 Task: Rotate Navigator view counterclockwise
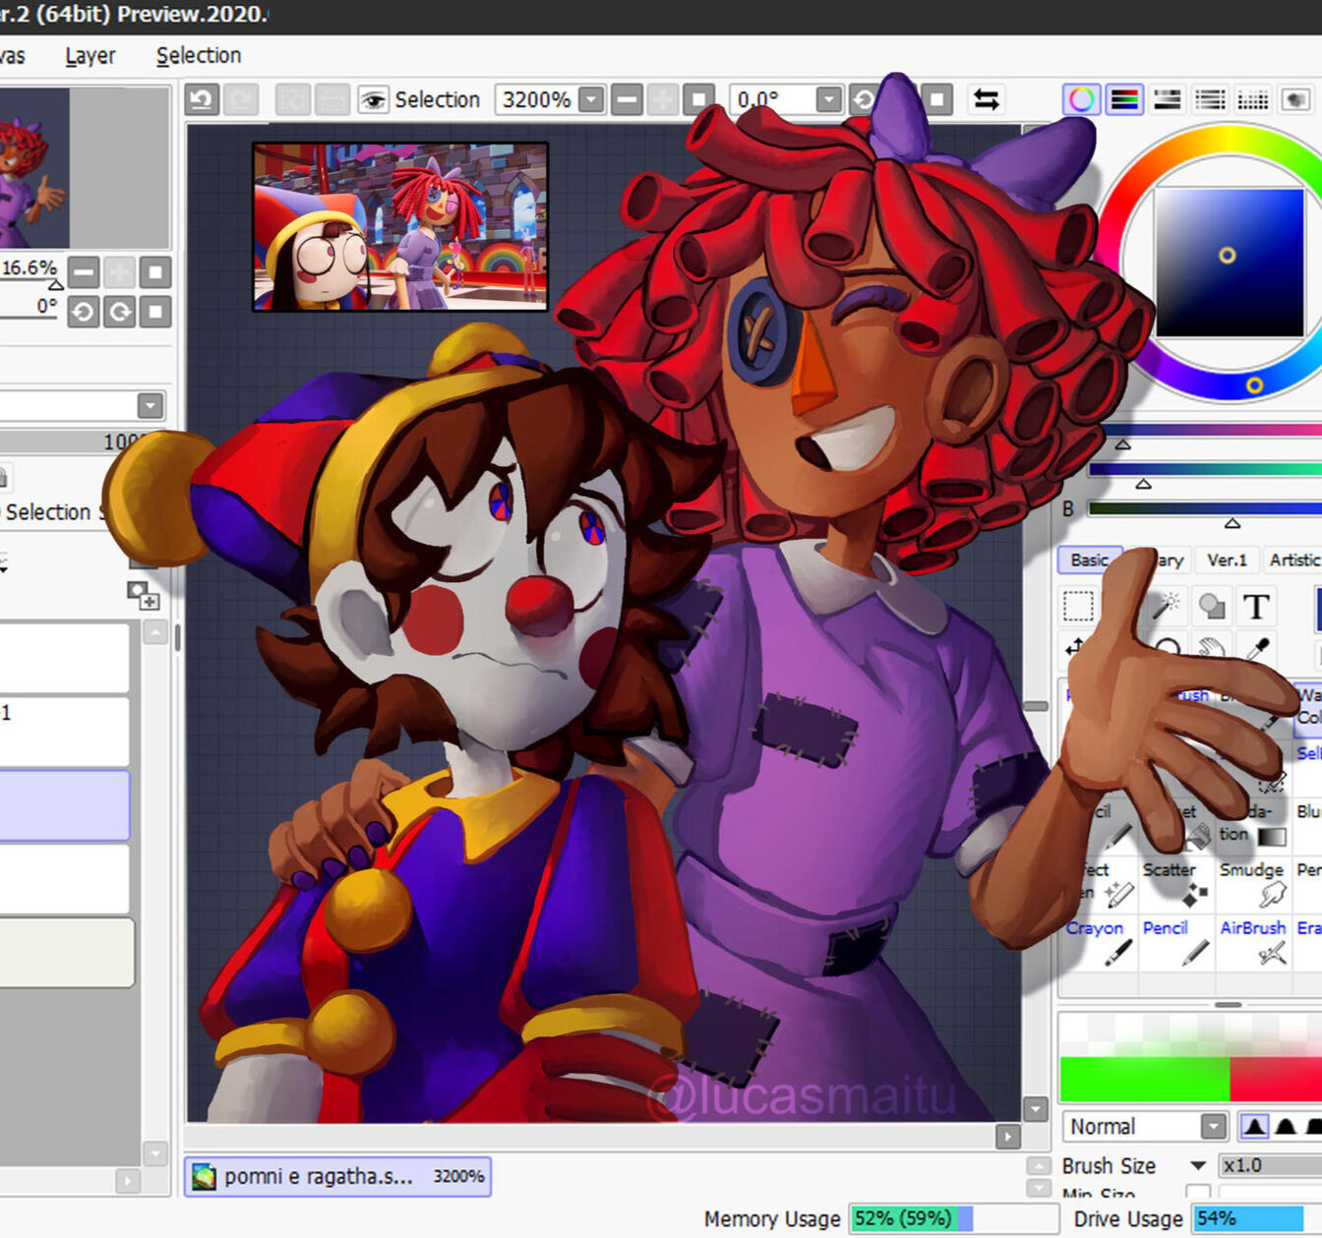point(84,313)
